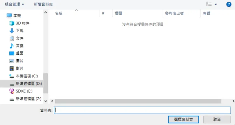Image resolution: width=235 pixels, height=125 pixels.
Task: Select the 下載 folder label
Action: click(20, 31)
